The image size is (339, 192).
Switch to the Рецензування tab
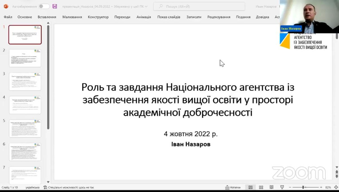[x=219, y=17]
